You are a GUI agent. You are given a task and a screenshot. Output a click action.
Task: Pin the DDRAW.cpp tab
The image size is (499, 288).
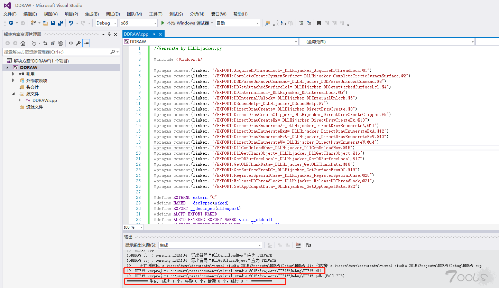coord(154,34)
